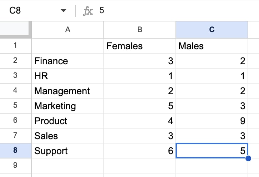Image resolution: width=259 pixels, height=177 pixels.
Task: Select Finance males value 2
Action: coord(212,61)
